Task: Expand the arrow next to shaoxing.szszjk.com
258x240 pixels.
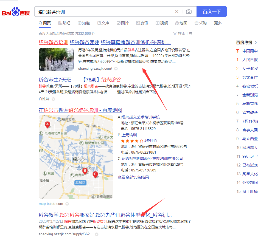Action: coord(116,68)
